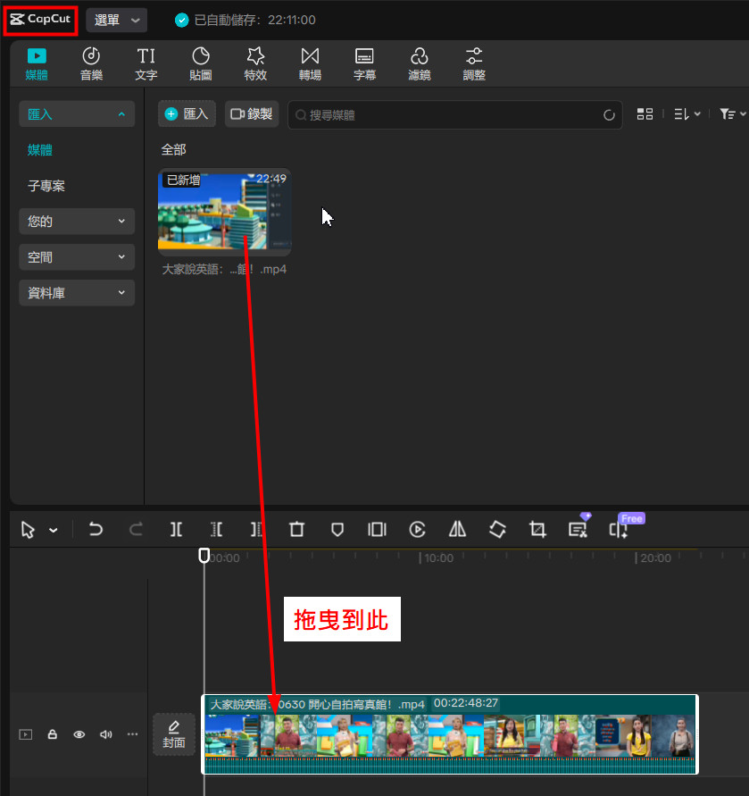Switch to the 文字 (Text) tab
Screen dimensions: 749x796
tap(146, 64)
